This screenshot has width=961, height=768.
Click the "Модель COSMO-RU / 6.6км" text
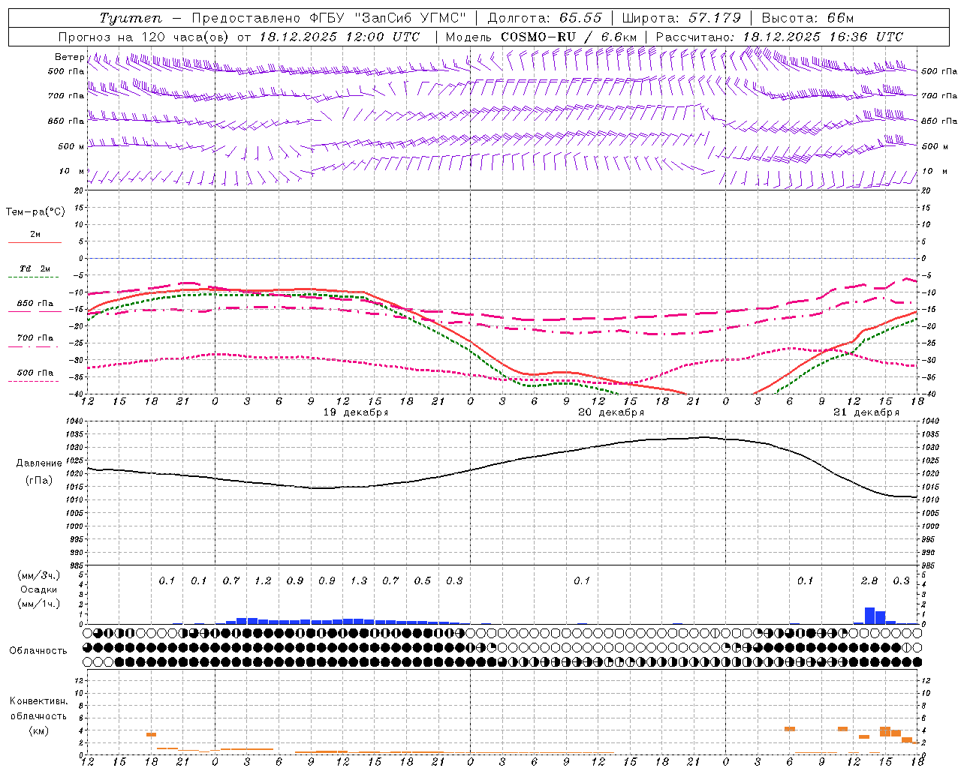point(541,37)
